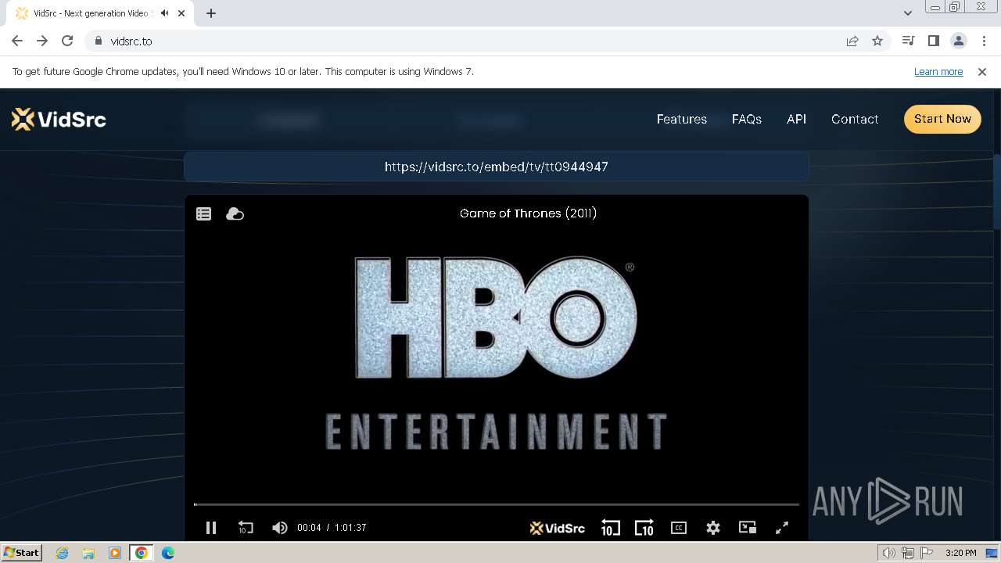Click the VidSrc site logo

pyautogui.click(x=59, y=119)
